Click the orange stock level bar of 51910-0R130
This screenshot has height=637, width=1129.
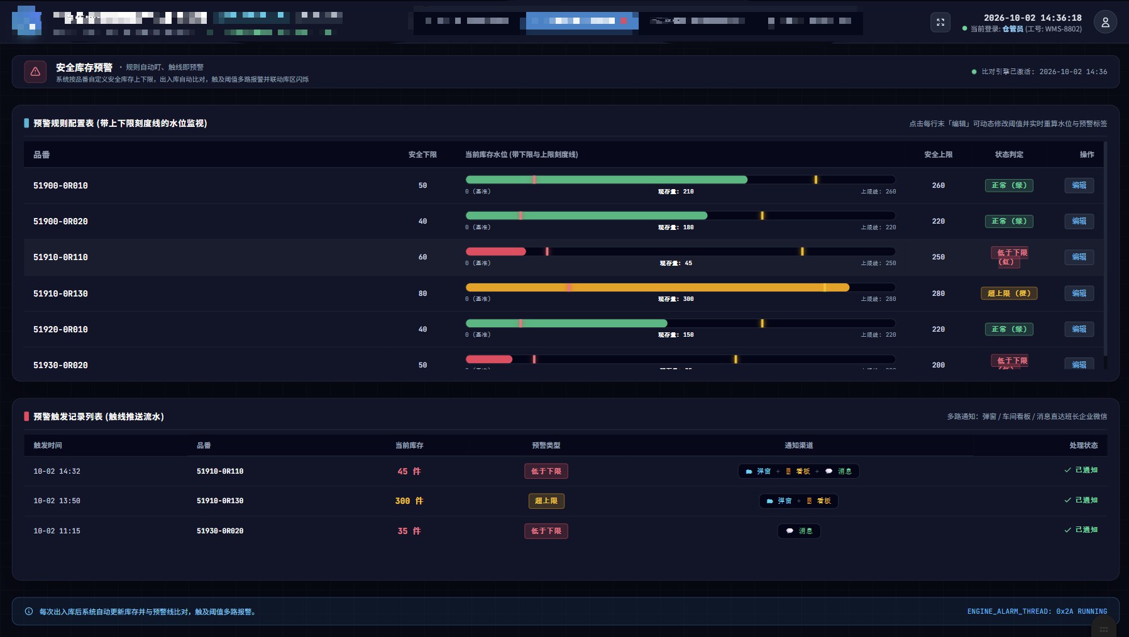click(x=657, y=287)
